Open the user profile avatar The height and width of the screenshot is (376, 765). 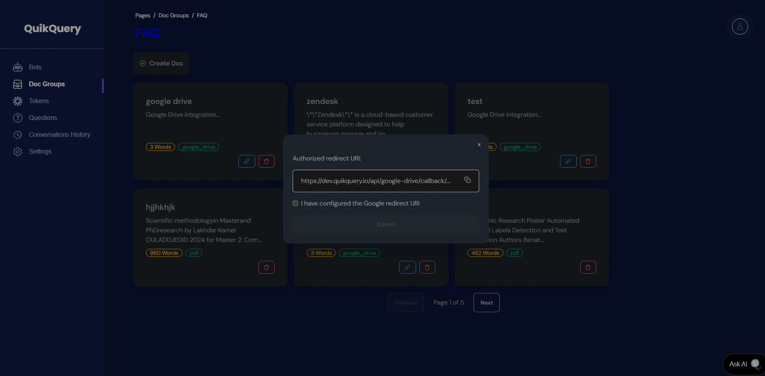(740, 26)
